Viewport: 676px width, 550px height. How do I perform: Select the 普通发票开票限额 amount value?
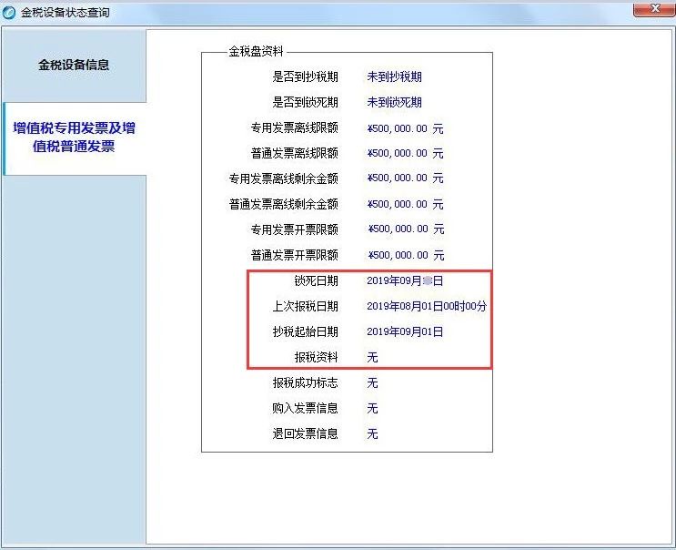[405, 256]
